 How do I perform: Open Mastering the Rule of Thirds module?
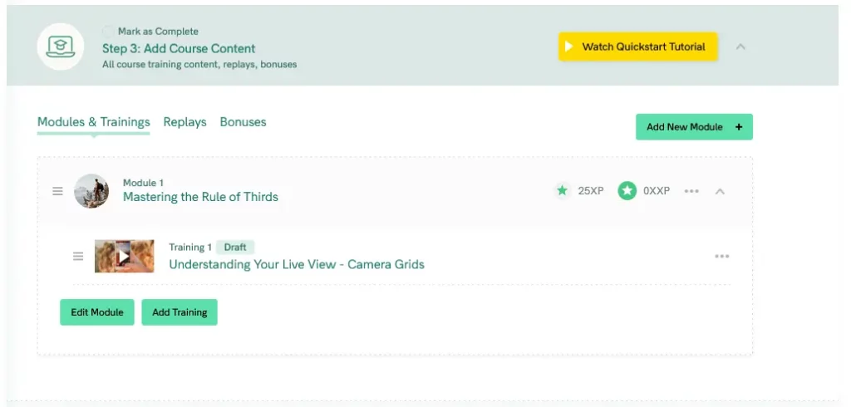coord(201,197)
